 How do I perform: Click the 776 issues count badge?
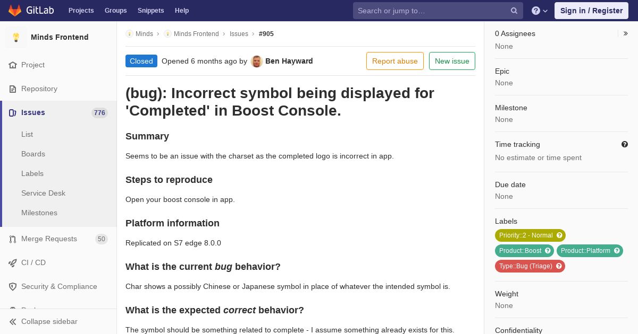point(99,113)
